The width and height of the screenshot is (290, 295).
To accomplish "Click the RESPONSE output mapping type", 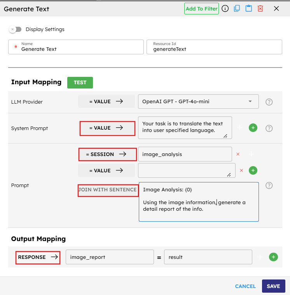I will [x=38, y=257].
